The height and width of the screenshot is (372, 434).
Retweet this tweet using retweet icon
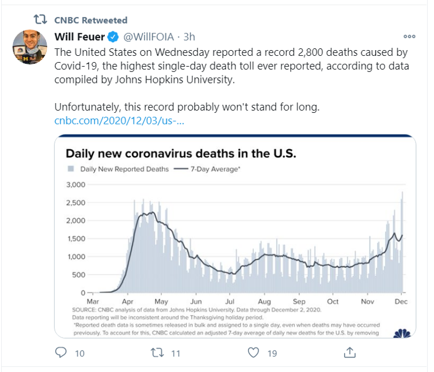[x=157, y=352]
